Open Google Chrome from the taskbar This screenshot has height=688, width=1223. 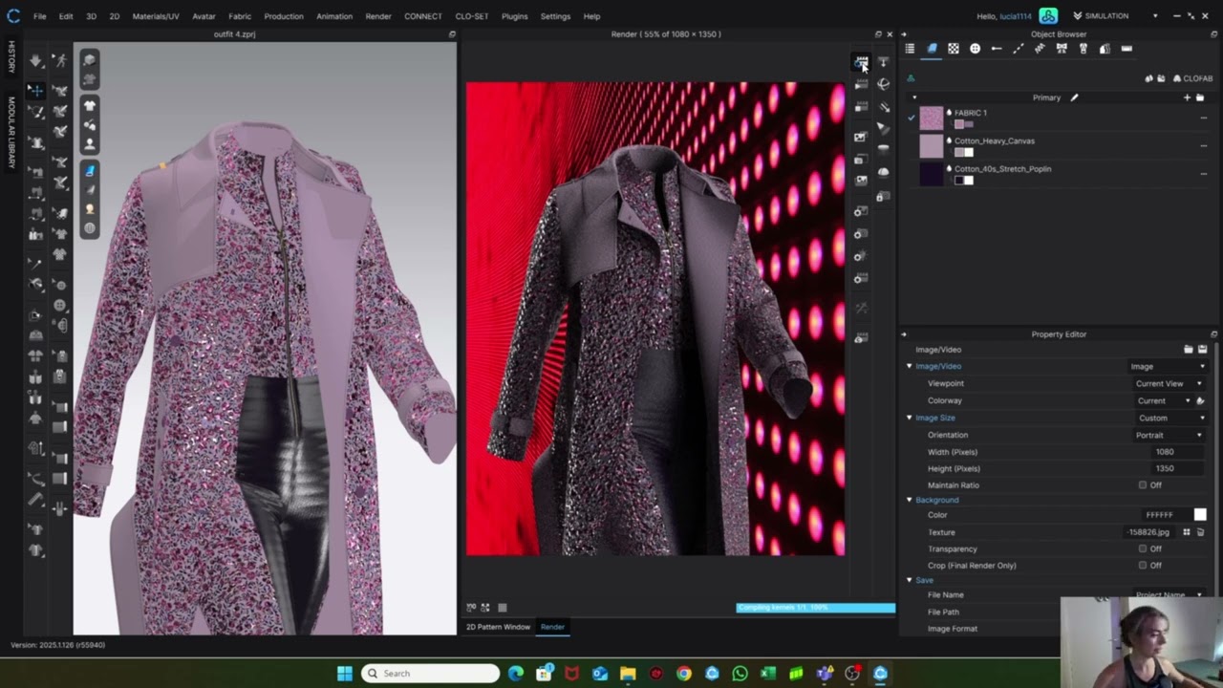point(684,674)
